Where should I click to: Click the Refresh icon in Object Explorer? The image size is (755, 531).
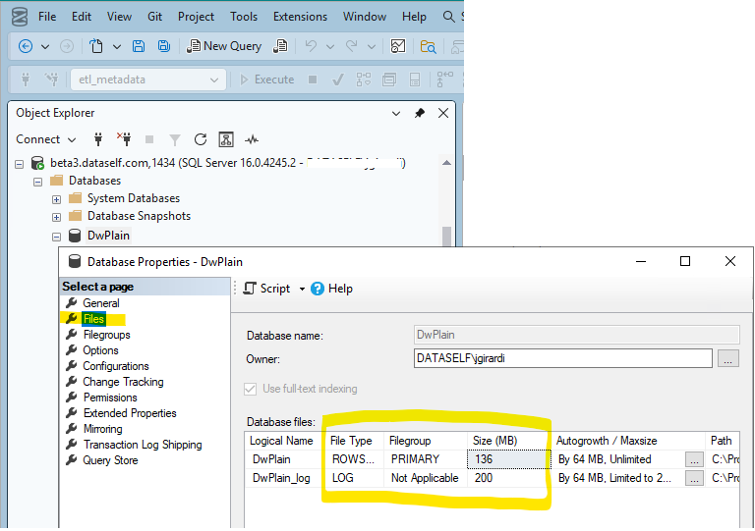point(201,139)
